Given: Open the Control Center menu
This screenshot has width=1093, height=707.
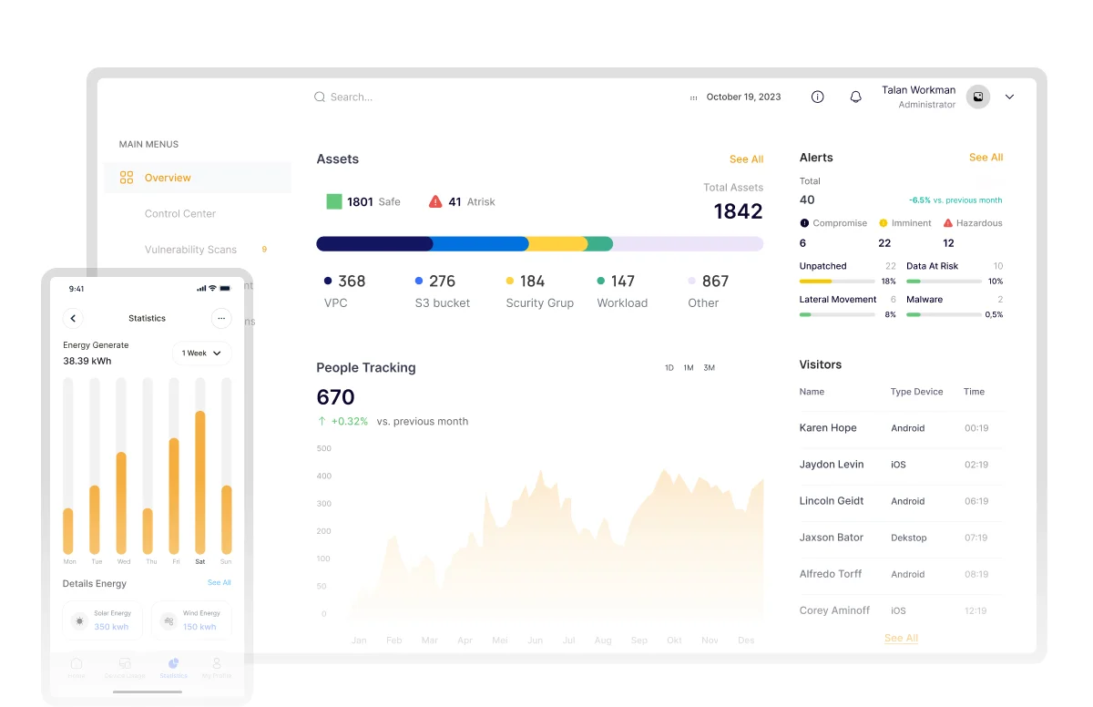Looking at the screenshot, I should (180, 214).
